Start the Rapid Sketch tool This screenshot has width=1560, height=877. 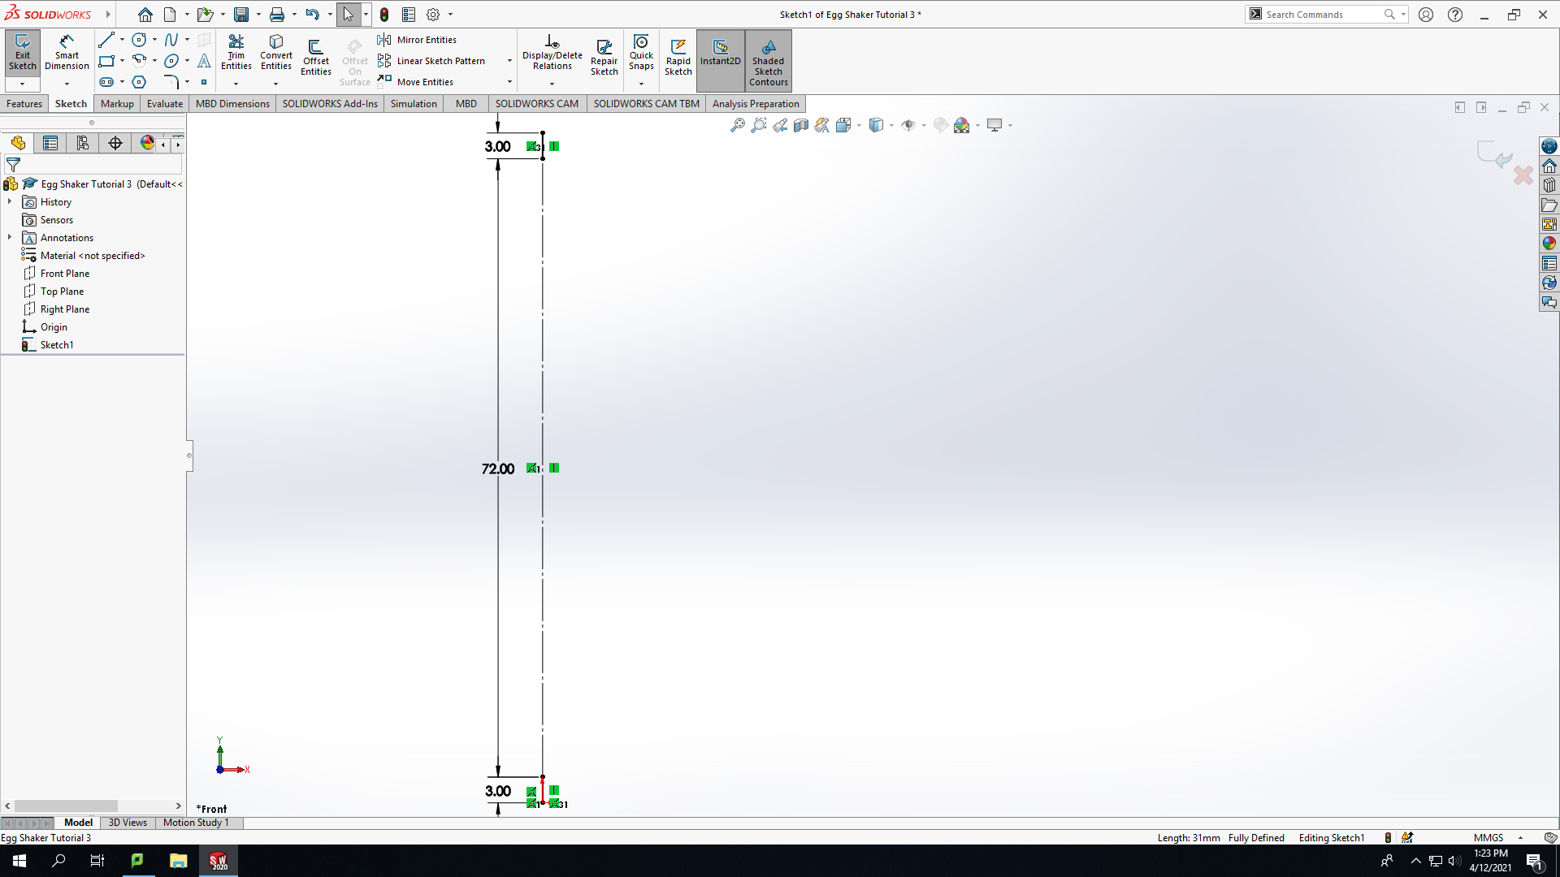point(678,57)
